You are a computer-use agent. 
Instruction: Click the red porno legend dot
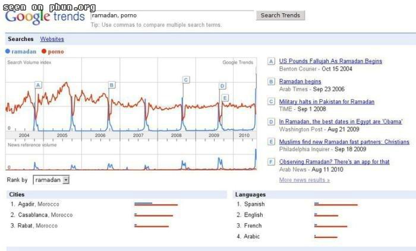tap(44, 52)
